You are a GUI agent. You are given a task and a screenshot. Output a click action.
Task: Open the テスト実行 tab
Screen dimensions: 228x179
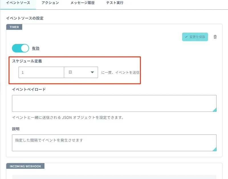115,3
